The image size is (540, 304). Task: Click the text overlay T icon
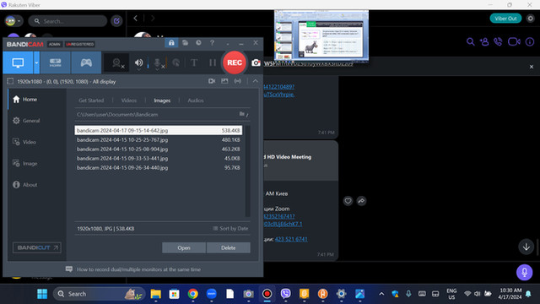194,62
